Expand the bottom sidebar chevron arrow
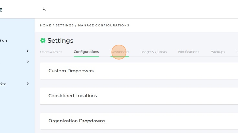 point(28,84)
